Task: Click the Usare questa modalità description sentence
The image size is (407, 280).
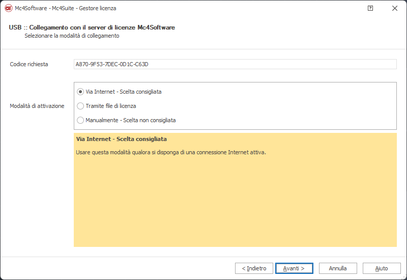Action: coord(171,152)
